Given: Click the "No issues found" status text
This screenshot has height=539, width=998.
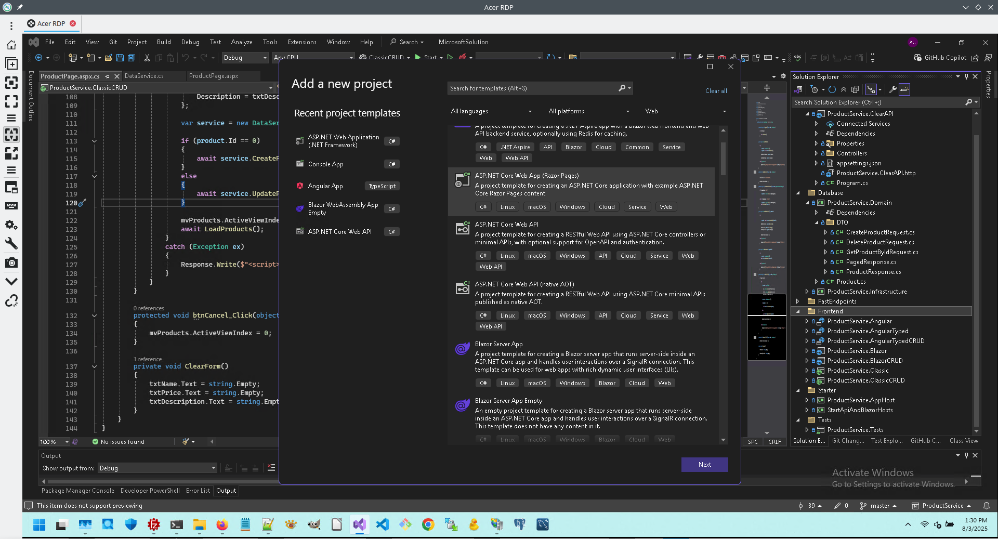Looking at the screenshot, I should coord(123,442).
